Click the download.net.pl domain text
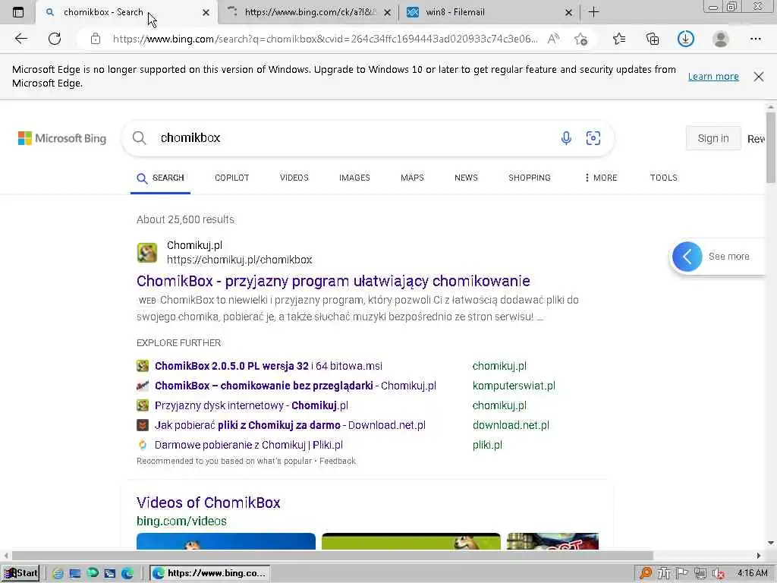The height and width of the screenshot is (583, 777). (511, 425)
